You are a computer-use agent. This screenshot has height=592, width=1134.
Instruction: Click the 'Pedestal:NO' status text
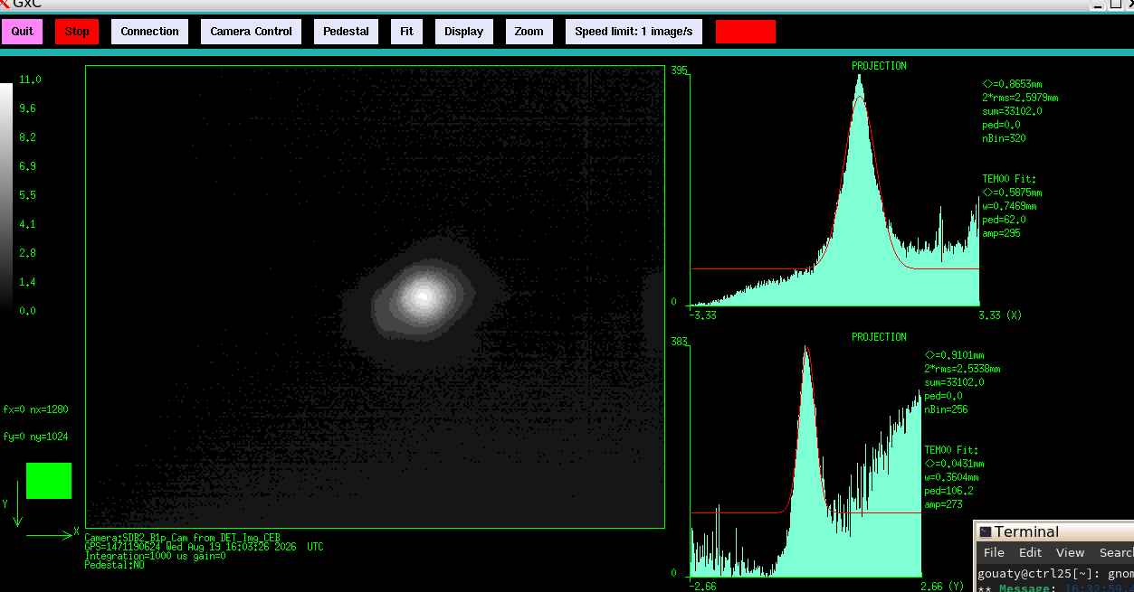pos(114,565)
